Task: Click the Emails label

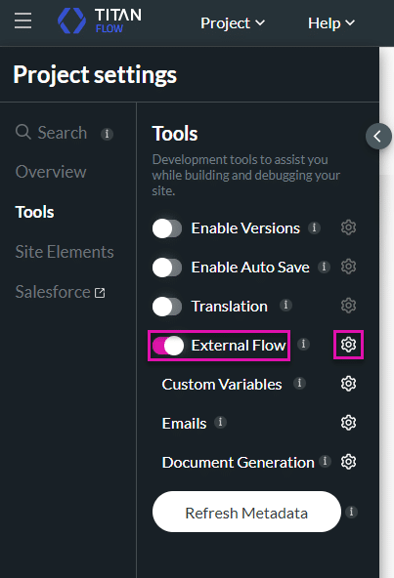Action: point(184,424)
